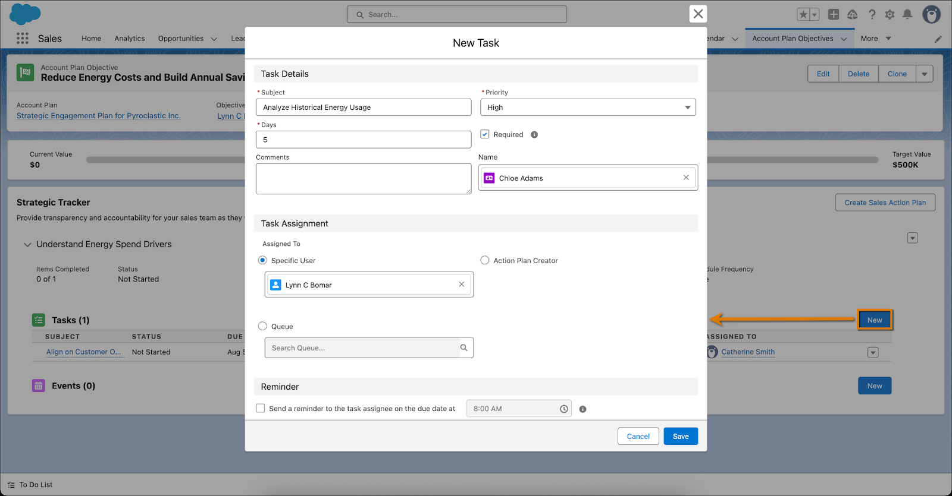The image size is (952, 496).
Task: Open the Priority dropdown showing High
Action: coord(588,107)
